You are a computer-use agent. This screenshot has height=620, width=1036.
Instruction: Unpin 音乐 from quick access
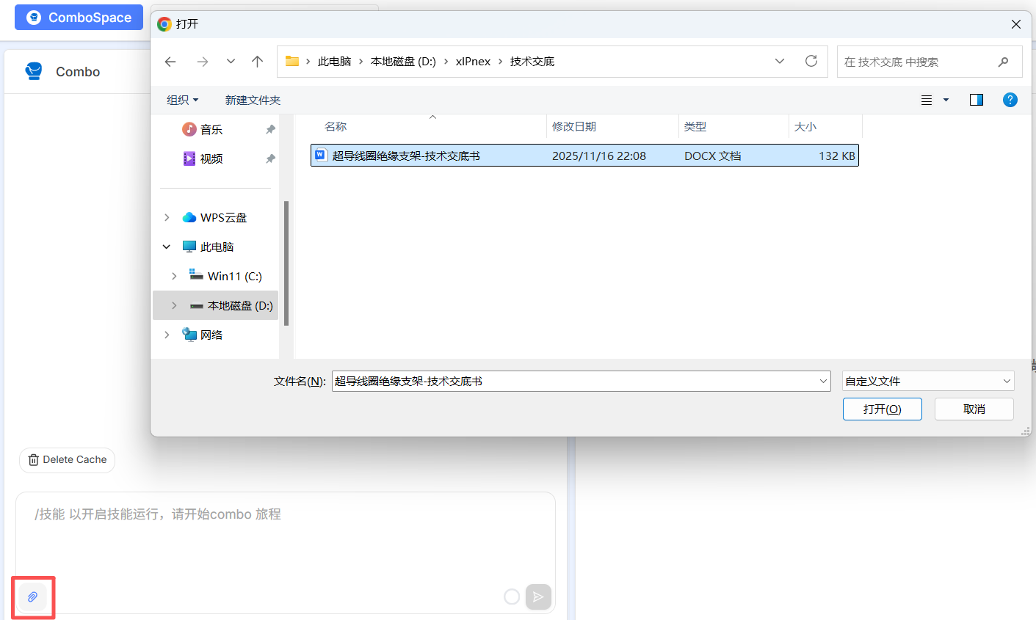tap(269, 128)
